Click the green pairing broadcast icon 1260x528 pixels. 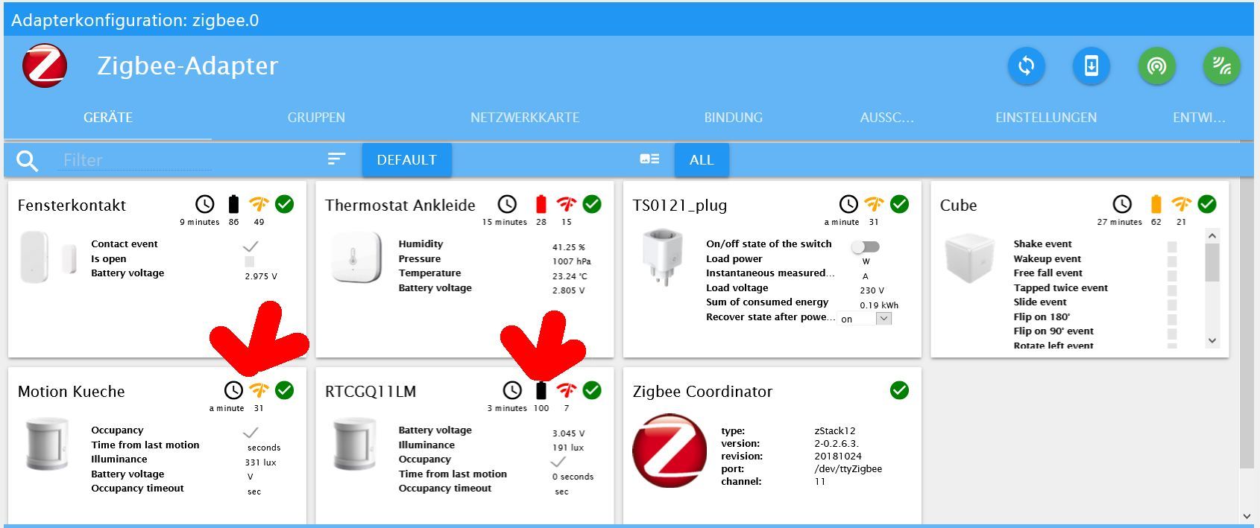[1156, 66]
